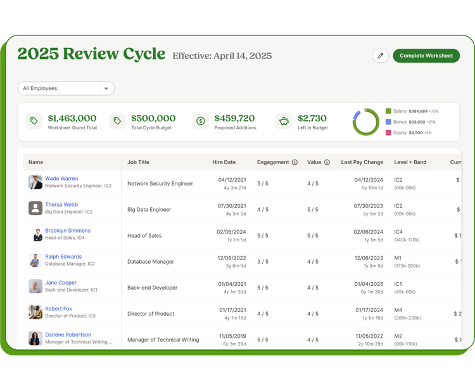Click the blue Bonus legend swatch
475x386 pixels.
click(x=388, y=122)
